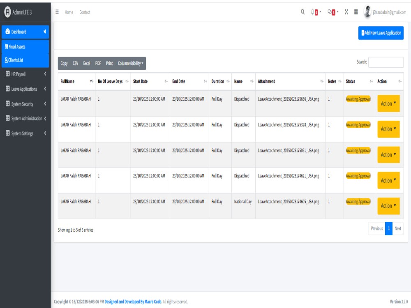Viewport: 411px width, 308px height.
Task: Export the table as PDF
Action: (x=98, y=63)
